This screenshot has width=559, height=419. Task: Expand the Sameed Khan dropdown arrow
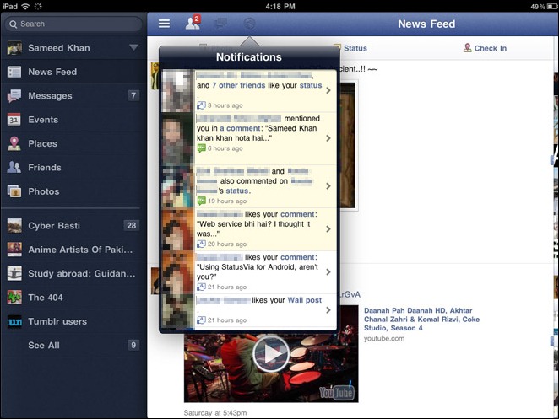133,47
